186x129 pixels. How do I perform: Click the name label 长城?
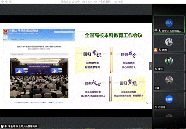tap(157, 88)
